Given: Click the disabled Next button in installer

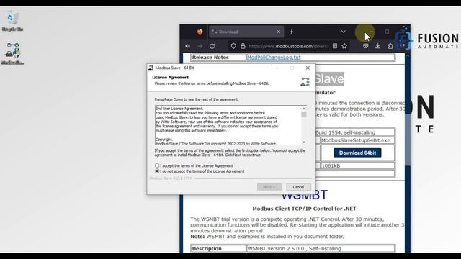Looking at the screenshot, I should coord(269,187).
